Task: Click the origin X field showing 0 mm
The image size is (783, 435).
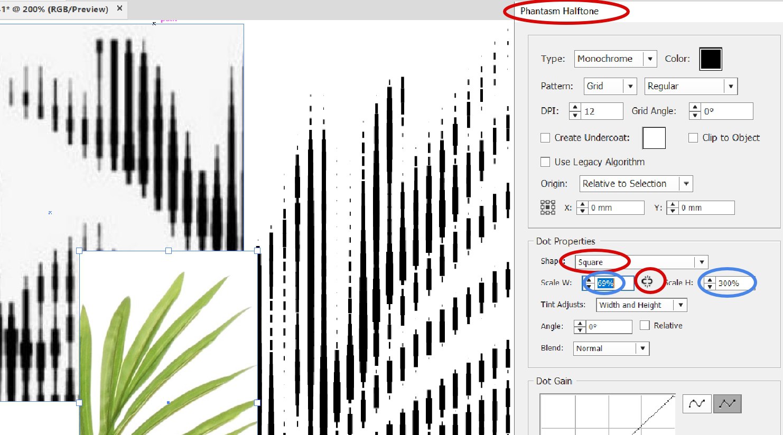Action: click(x=616, y=208)
